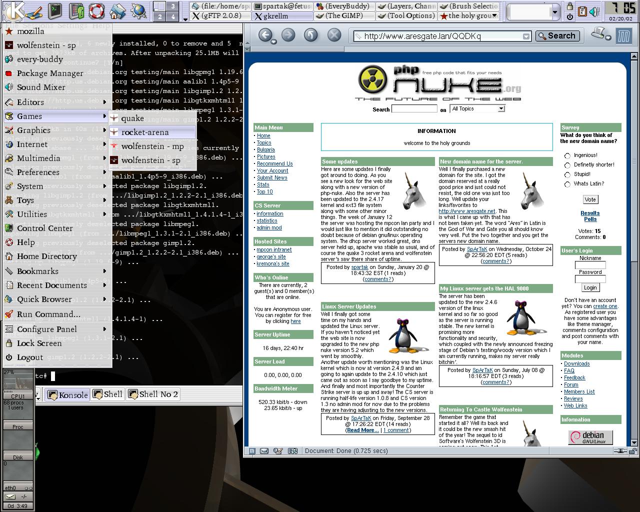Viewport: 640px width, 512px height.
Task: Open the All Topics search dropdown
Action: 477,108
